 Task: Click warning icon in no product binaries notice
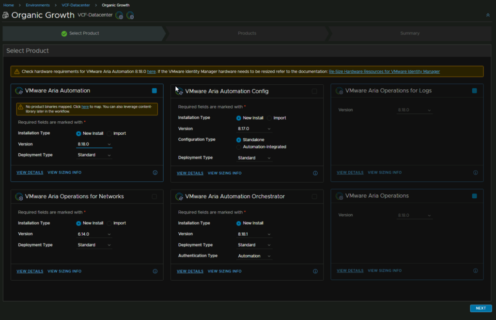(20, 107)
